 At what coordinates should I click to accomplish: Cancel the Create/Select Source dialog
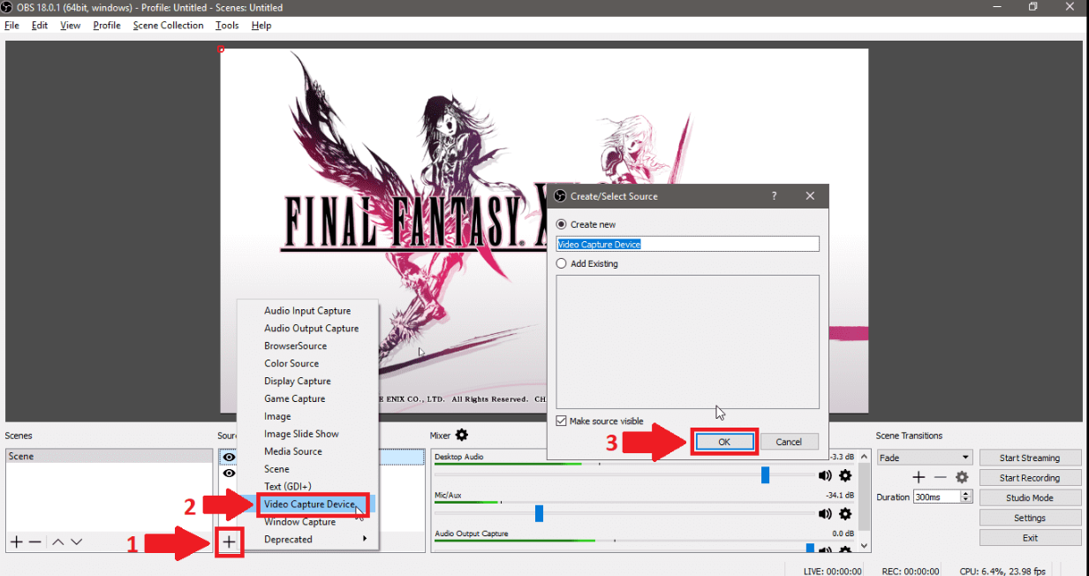789,442
